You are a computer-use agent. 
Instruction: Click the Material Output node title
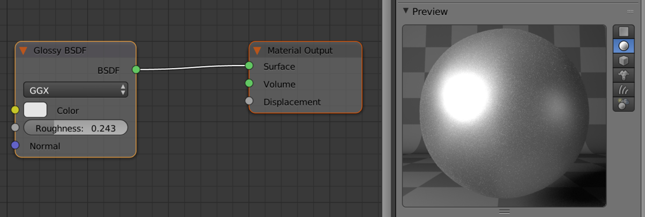[300, 50]
